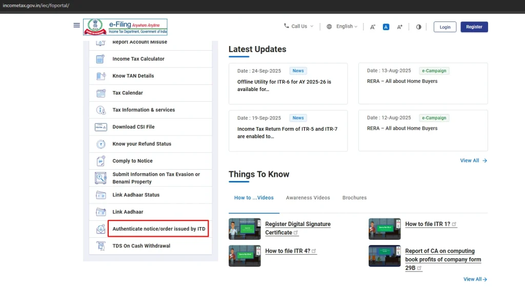
Task: Click the Tax Calendar icon
Action: 100,93
